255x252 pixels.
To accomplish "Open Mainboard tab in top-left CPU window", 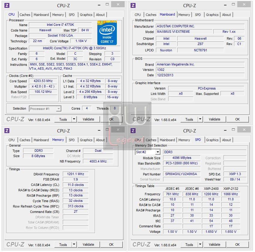I will [41, 15].
